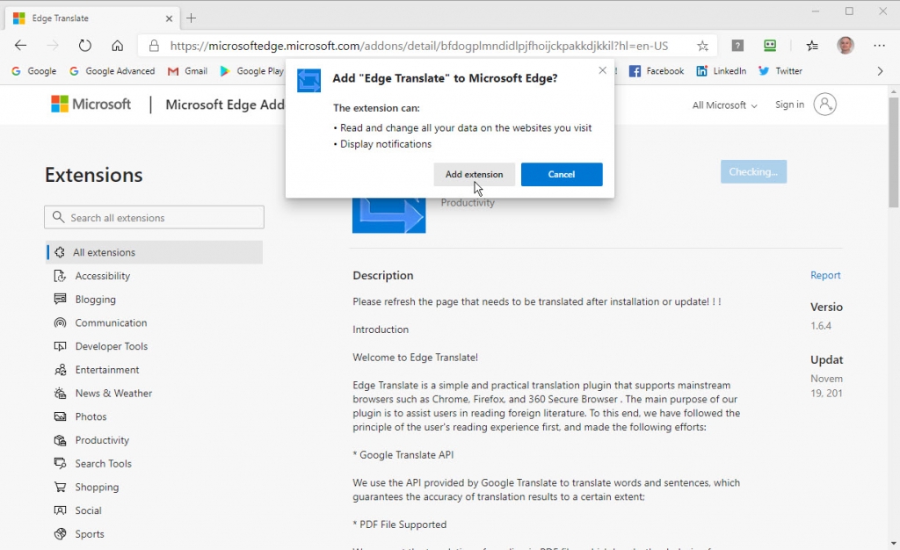The height and width of the screenshot is (550, 900).
Task: Click inside the Search all extensions field
Action: 154,217
